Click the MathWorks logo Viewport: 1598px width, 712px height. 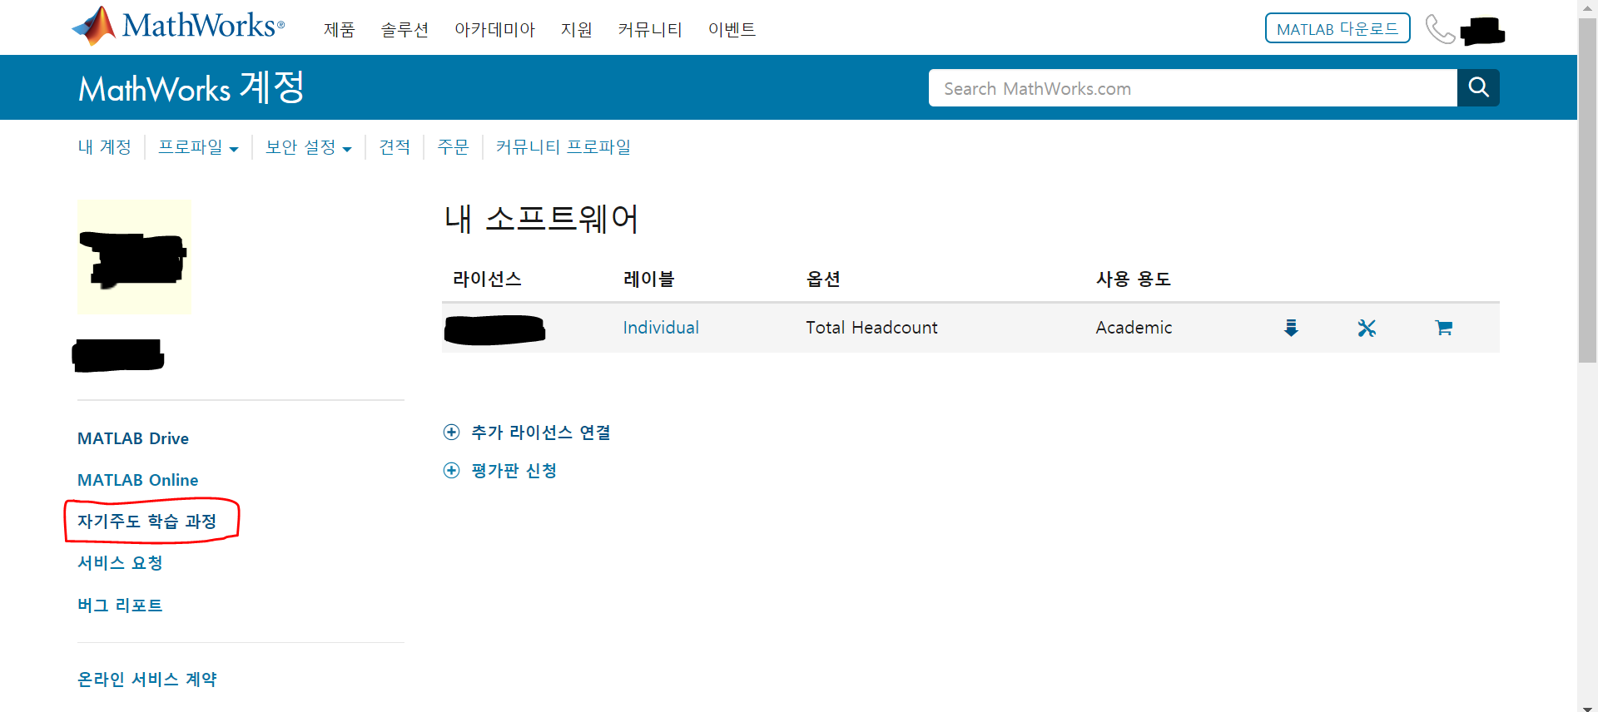178,26
